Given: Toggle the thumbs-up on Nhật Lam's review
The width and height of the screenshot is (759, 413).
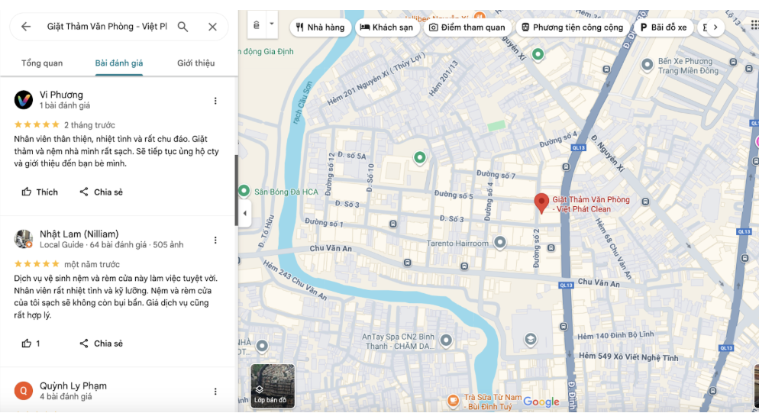Looking at the screenshot, I should [31, 344].
